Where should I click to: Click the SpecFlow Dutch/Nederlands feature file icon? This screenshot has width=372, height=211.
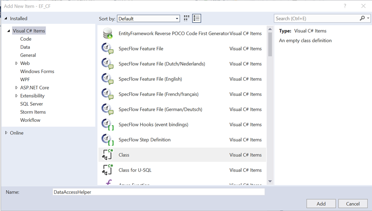point(107,64)
